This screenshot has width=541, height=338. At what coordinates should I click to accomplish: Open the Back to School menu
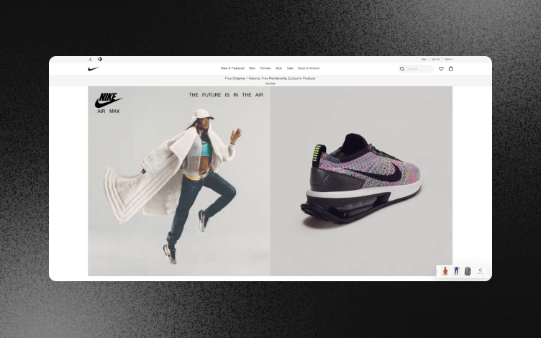point(309,68)
